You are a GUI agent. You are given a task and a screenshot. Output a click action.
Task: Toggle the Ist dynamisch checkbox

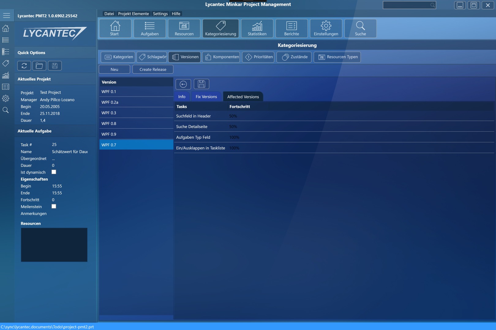[54, 172]
